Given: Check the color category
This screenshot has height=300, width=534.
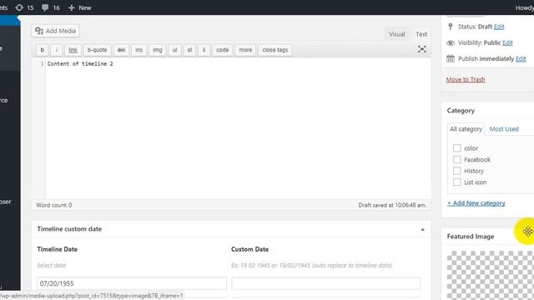Looking at the screenshot, I should [457, 148].
